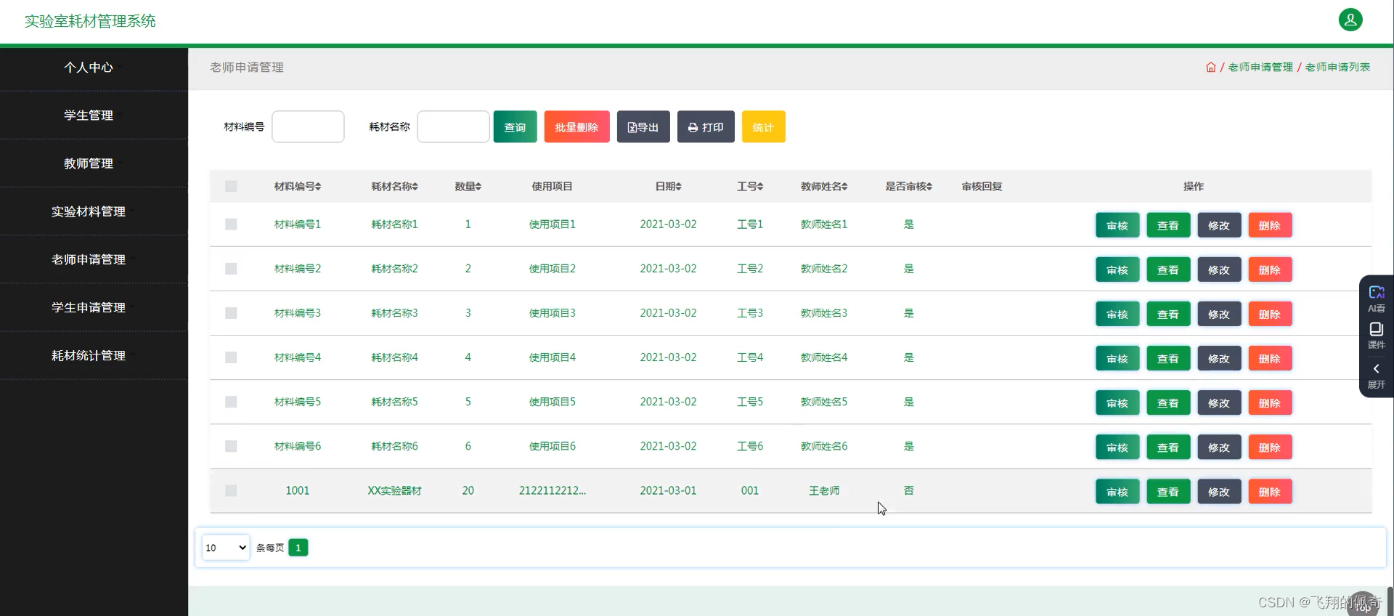Image resolution: width=1394 pixels, height=616 pixels.
Task: Click the 使用项目1 cell
Action: (x=552, y=224)
